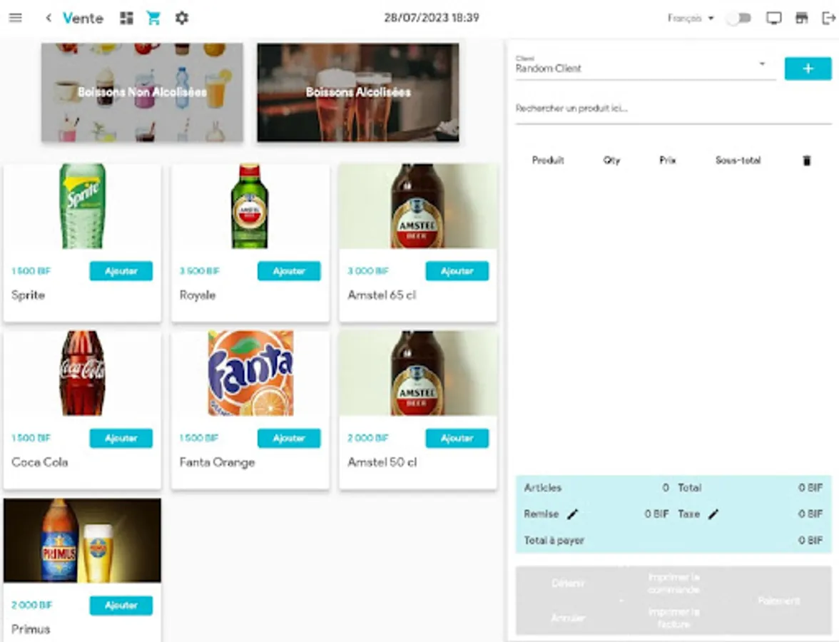839x642 pixels.
Task: Open the dashboard grid icon
Action: [127, 19]
